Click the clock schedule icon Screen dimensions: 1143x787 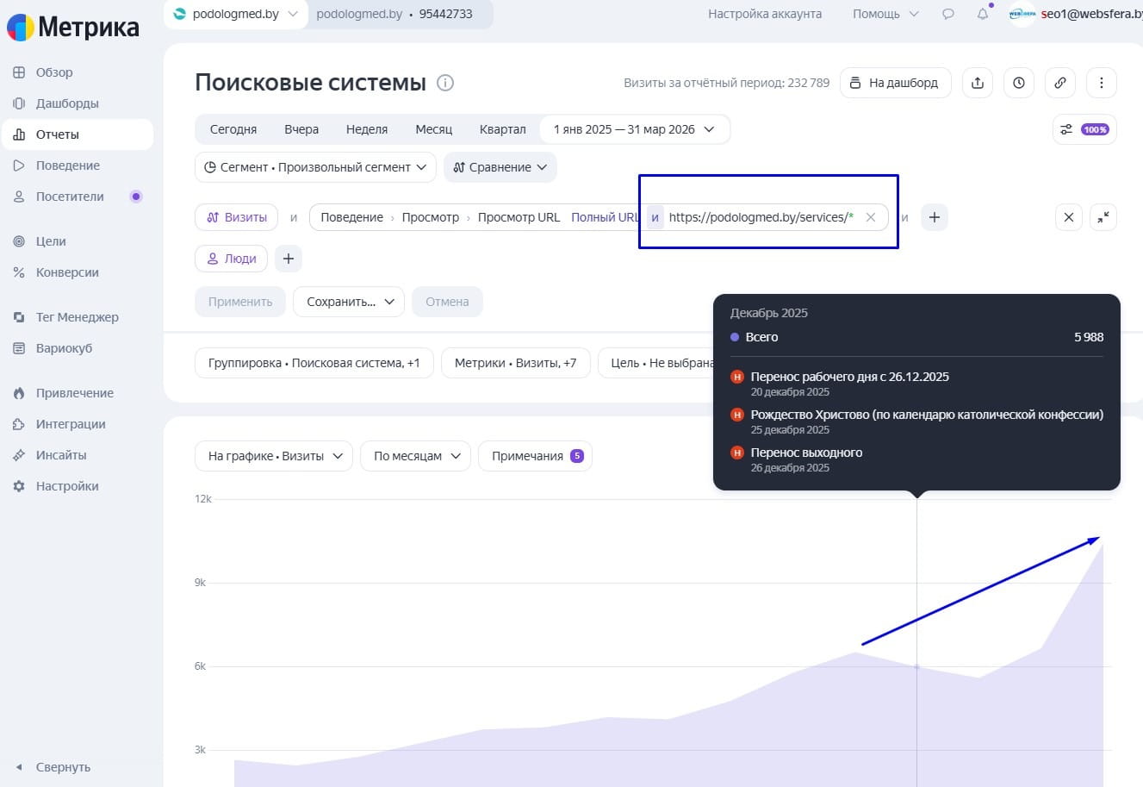pyautogui.click(x=1019, y=83)
